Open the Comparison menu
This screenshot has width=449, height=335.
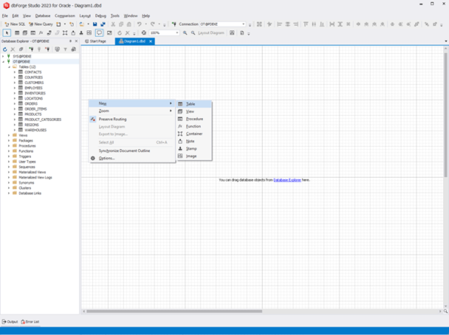65,16
